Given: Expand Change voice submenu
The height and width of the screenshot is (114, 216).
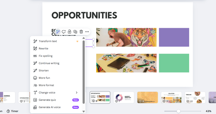Looking at the screenshot, I should (56, 92).
